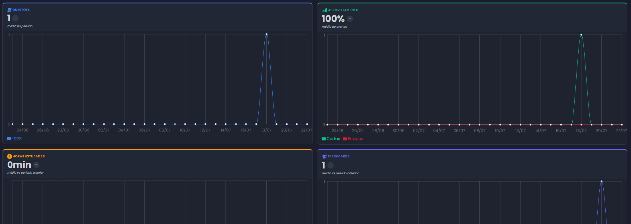Image resolution: width=631 pixels, height=224 pixels.
Task: Click the 26/06 date label in Aproveitamento chart
Action: tap(358, 131)
